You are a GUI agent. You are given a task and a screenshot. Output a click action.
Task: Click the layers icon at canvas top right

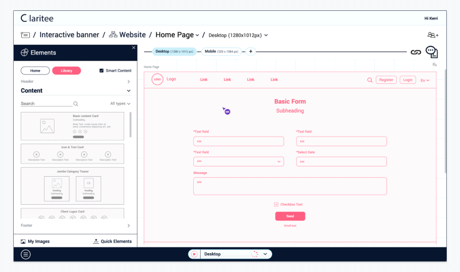coord(435,64)
